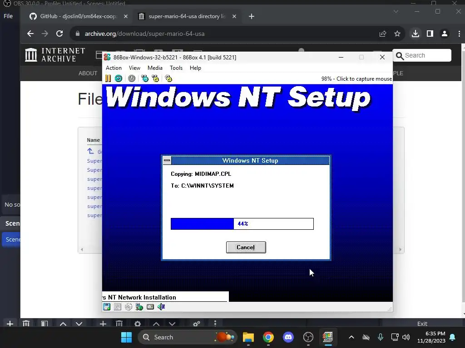Click the 44% copy progress bar

pyautogui.click(x=242, y=224)
